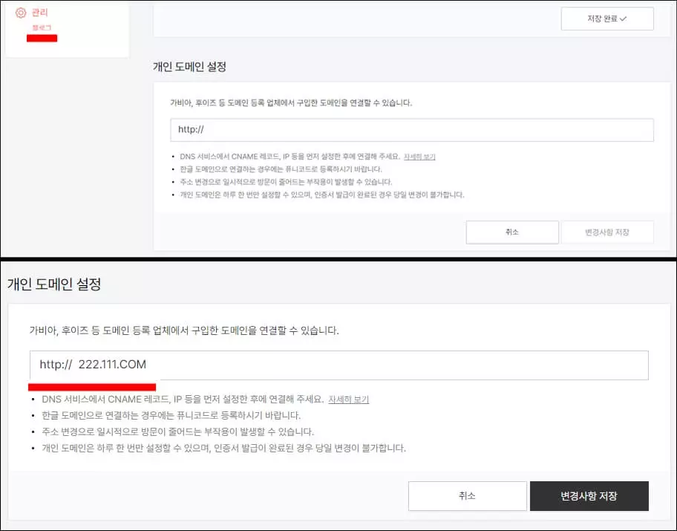Open the first 자세히 보기 link

[418, 156]
